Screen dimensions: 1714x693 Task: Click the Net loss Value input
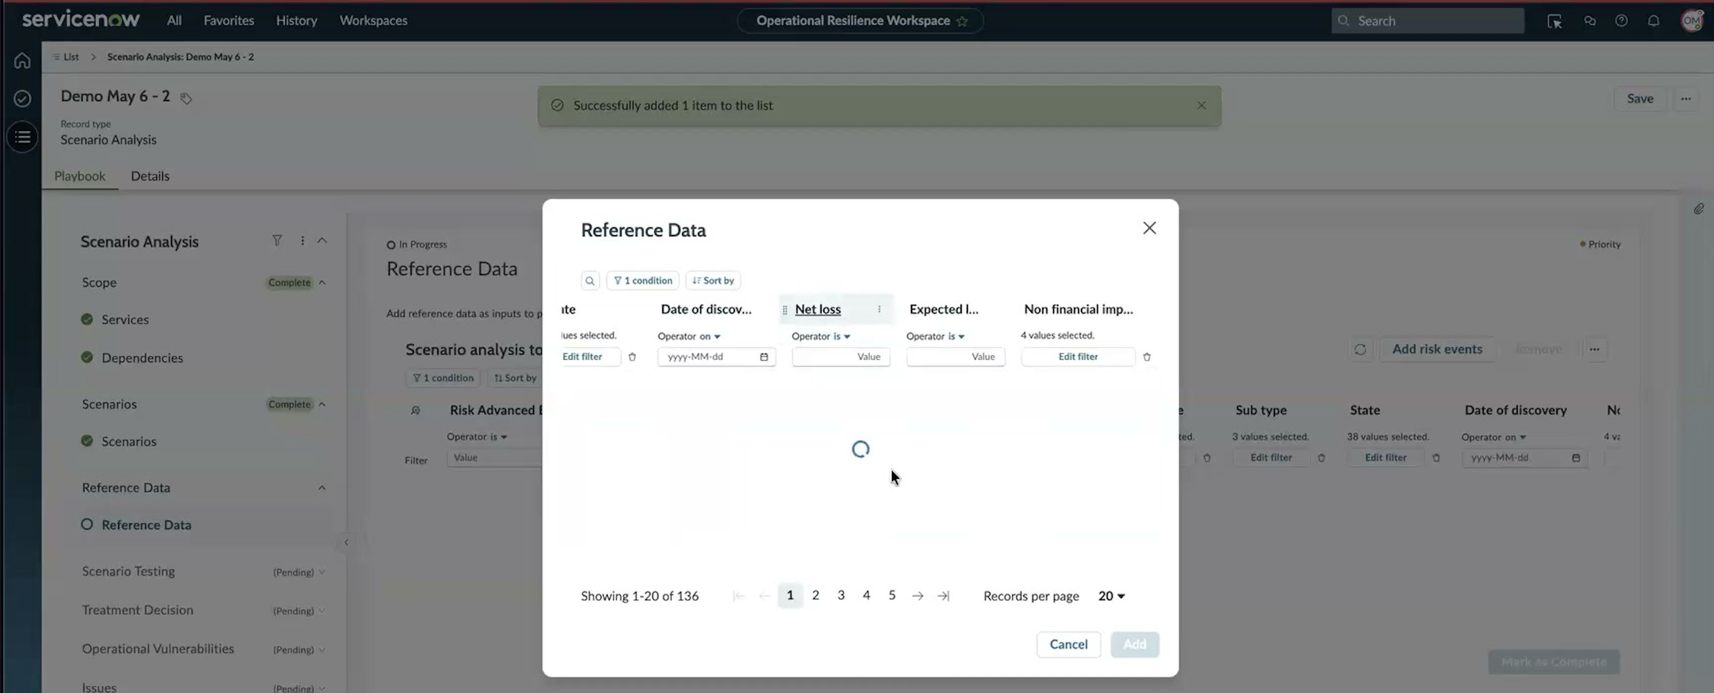840,357
